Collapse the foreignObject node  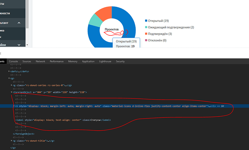[12, 92]
